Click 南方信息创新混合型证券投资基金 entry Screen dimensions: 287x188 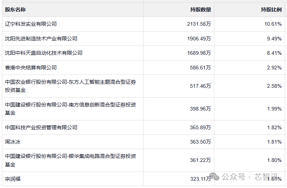click(70, 109)
